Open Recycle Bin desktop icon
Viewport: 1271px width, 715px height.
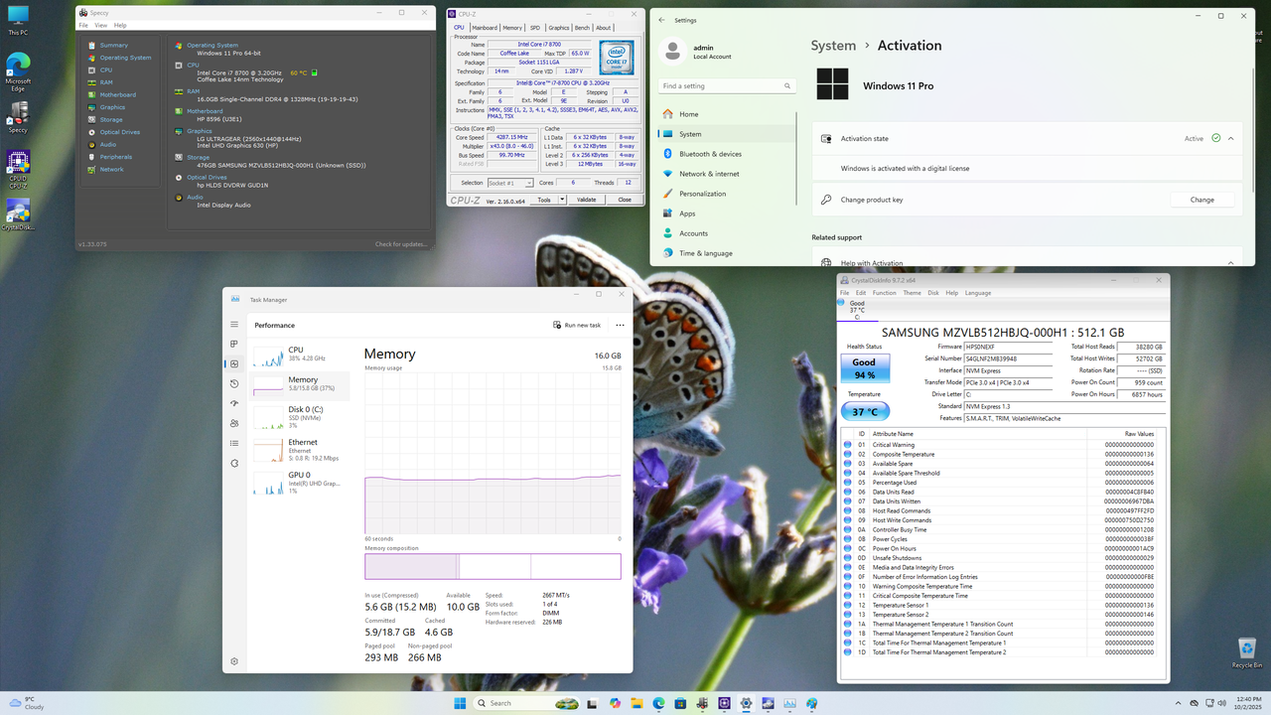point(1246,652)
